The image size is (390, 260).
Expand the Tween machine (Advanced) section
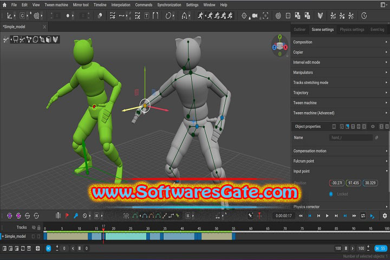[x=339, y=113]
